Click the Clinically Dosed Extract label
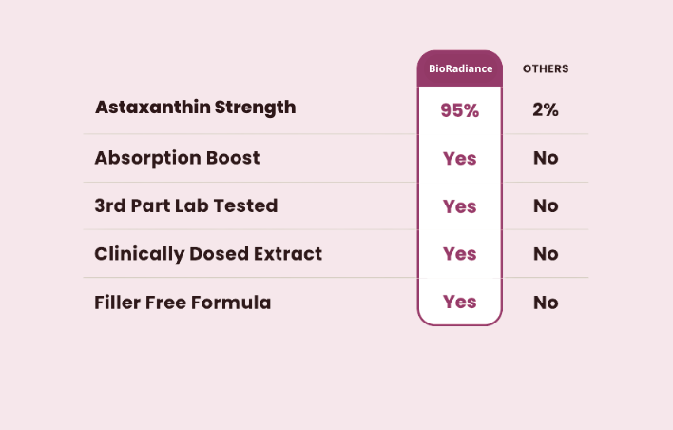Screen dimensions: 673x430 click(x=208, y=254)
